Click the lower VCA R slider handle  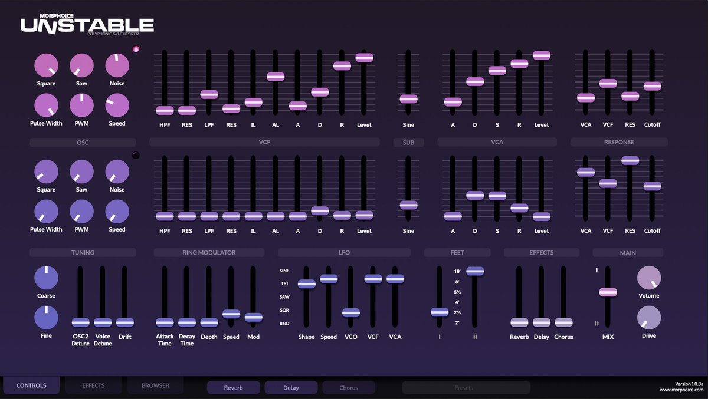[x=519, y=208]
